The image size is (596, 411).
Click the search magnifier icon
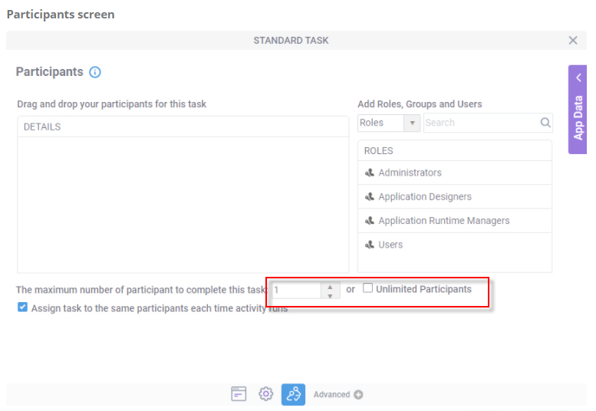click(545, 123)
